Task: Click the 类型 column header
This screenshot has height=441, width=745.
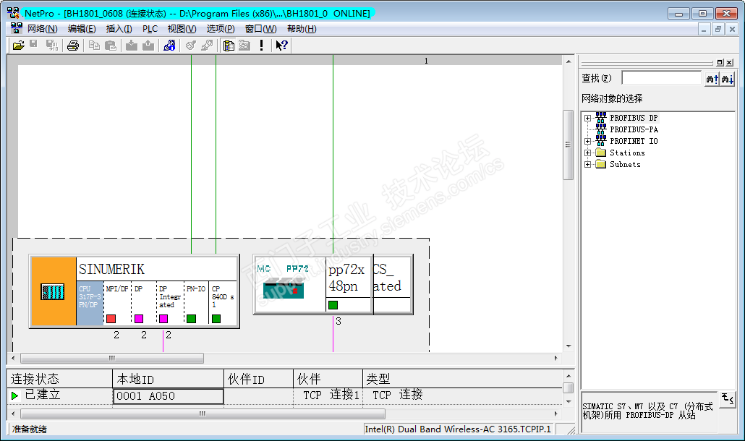Action: pos(462,379)
